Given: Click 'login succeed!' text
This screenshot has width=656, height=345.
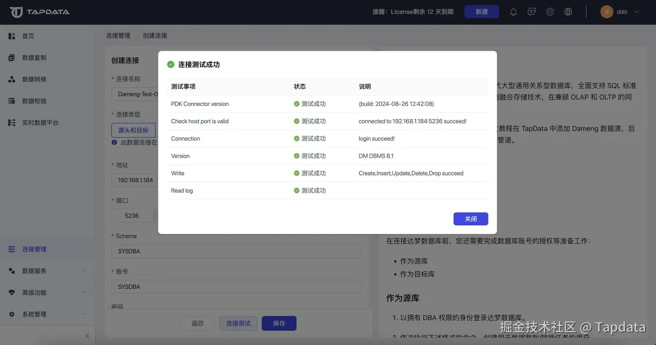Looking at the screenshot, I should 377,139.
